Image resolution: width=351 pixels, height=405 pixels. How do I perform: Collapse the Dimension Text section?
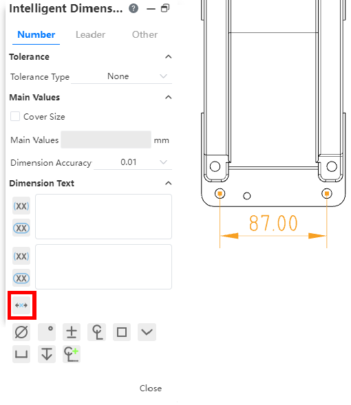tap(168, 183)
